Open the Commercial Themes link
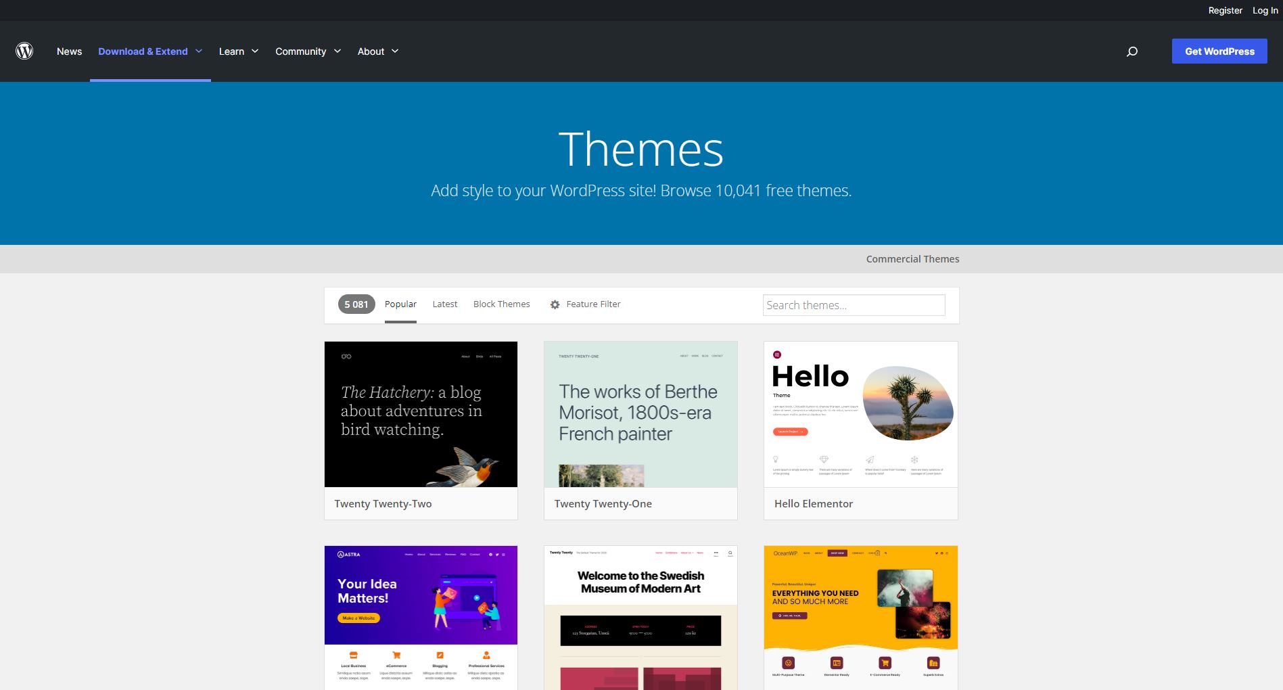 912,259
